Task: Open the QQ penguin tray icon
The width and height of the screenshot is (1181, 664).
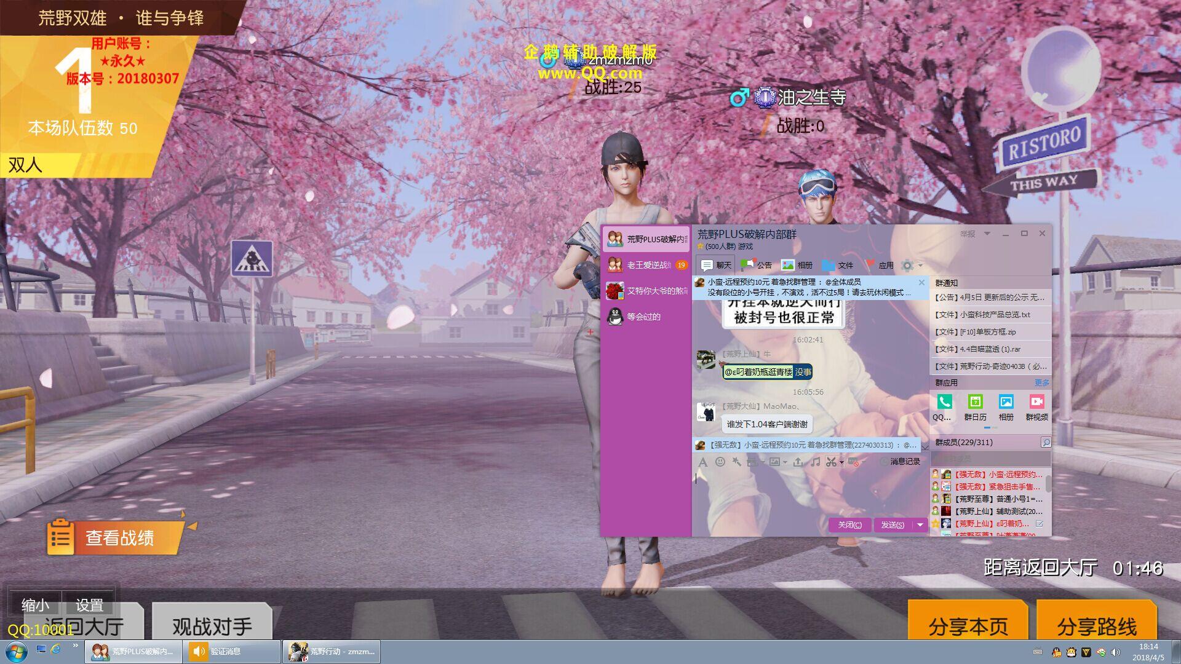Action: point(1056,652)
